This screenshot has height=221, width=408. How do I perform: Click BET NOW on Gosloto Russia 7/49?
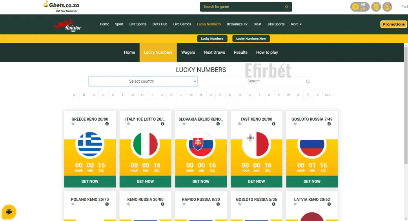pos(312,181)
